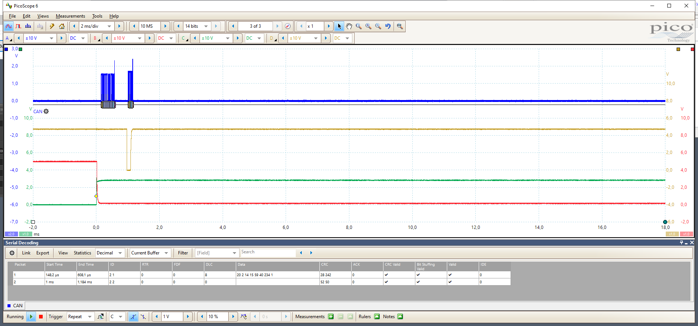This screenshot has height=326, width=698.
Task: Select rising edge trigger icon
Action: 133,317
